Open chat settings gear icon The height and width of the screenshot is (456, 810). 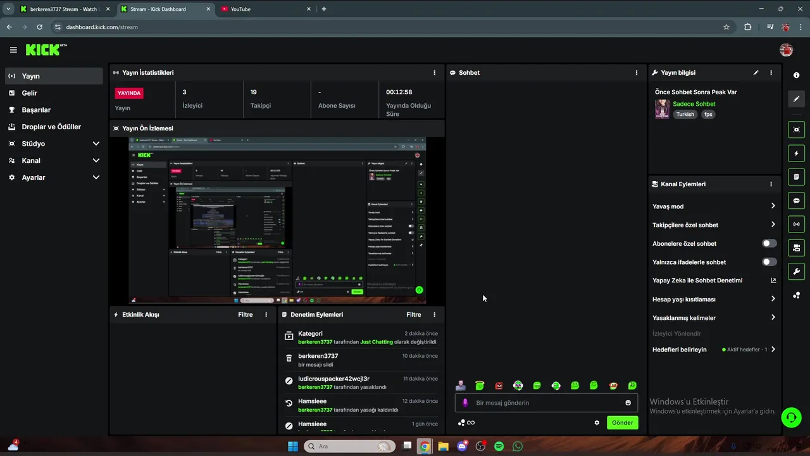(x=597, y=423)
